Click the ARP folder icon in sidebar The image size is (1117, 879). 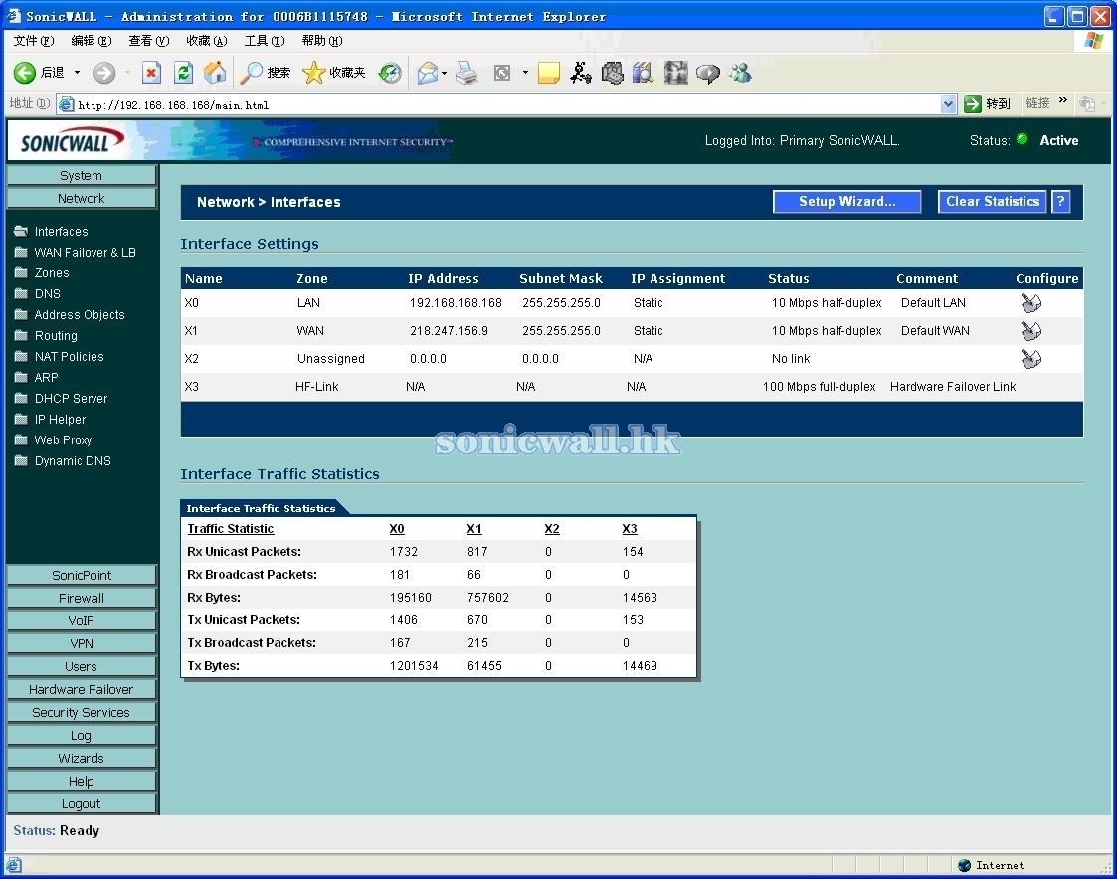click(x=21, y=377)
